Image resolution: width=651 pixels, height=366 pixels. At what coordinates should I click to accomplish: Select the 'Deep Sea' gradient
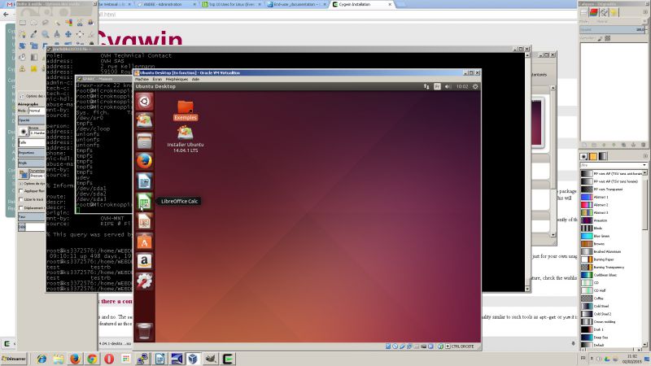[613, 338]
